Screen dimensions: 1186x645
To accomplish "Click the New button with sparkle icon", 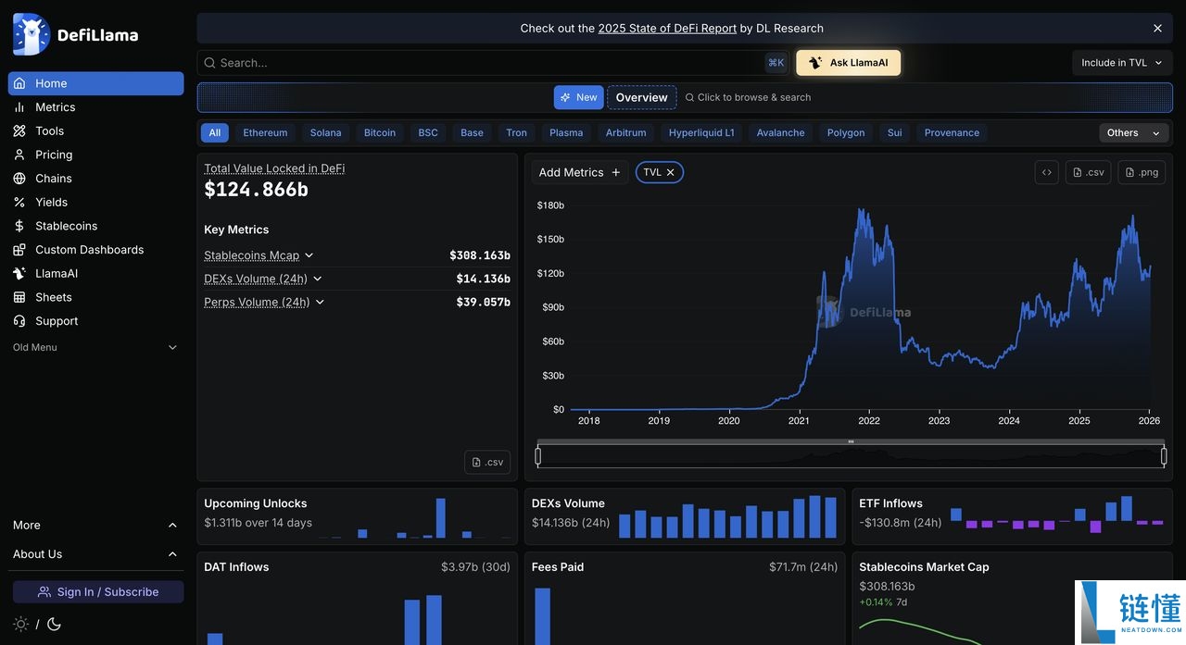I will pos(579,97).
